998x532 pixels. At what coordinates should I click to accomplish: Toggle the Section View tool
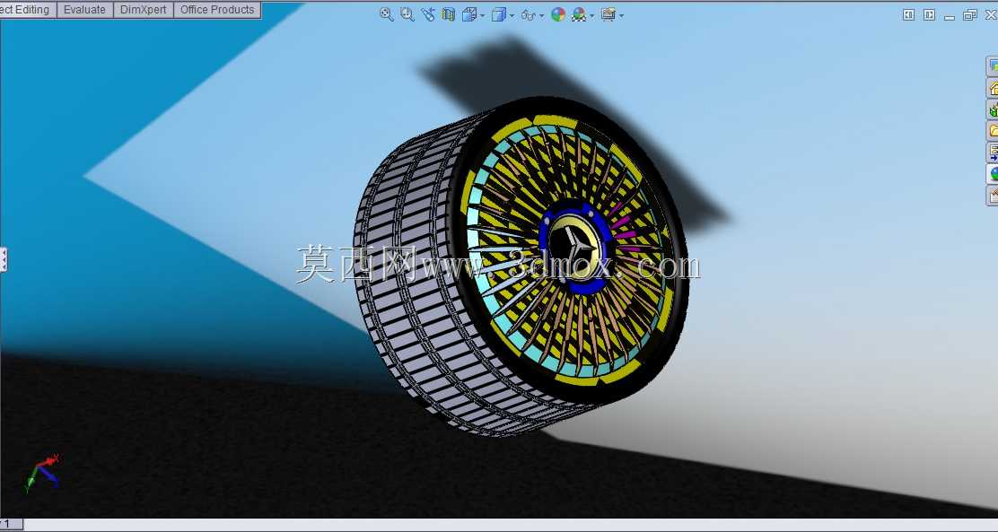(449, 14)
